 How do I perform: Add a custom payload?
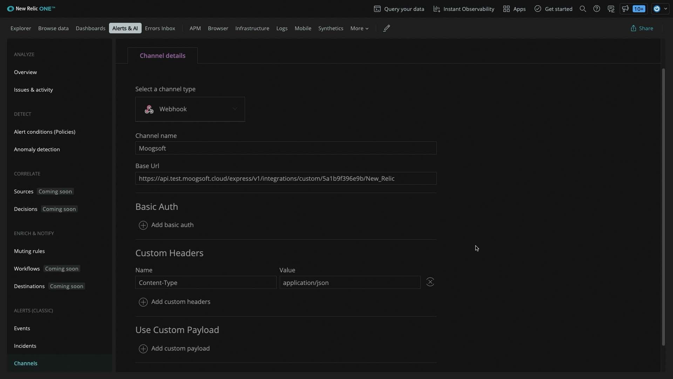[174, 348]
